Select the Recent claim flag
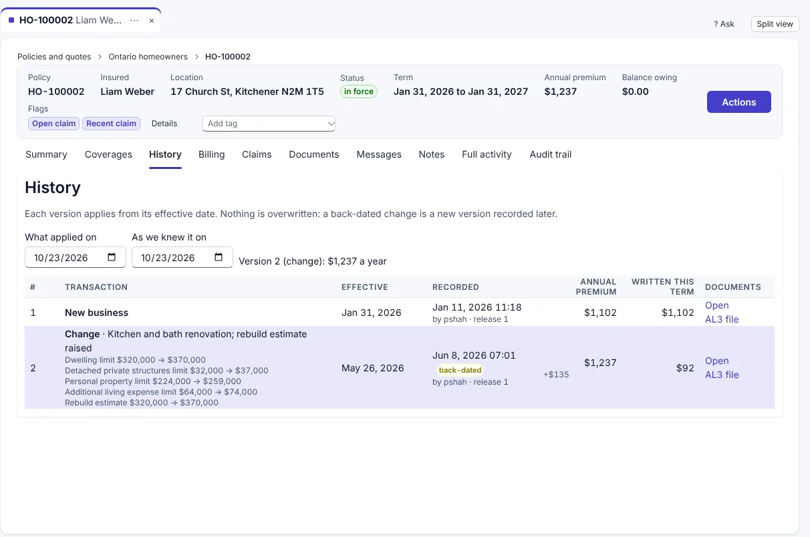This screenshot has height=537, width=810. click(x=111, y=124)
